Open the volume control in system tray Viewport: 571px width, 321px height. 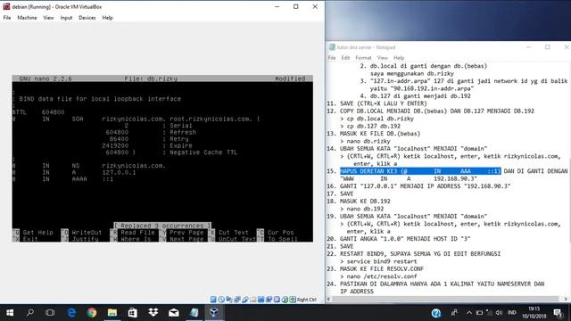[499, 313]
